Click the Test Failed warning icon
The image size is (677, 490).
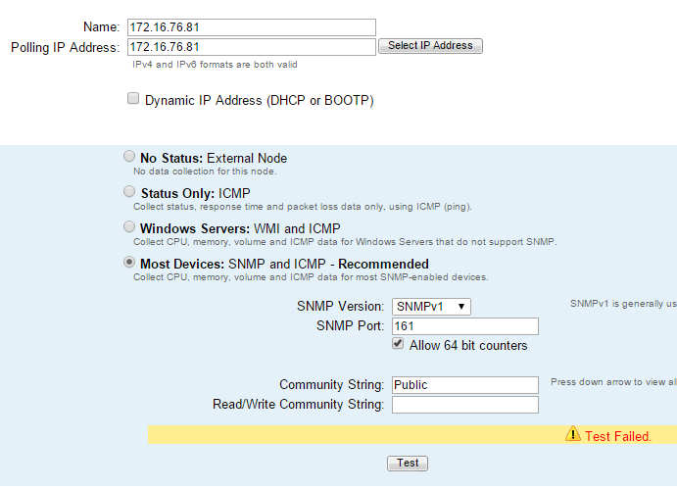(x=573, y=434)
